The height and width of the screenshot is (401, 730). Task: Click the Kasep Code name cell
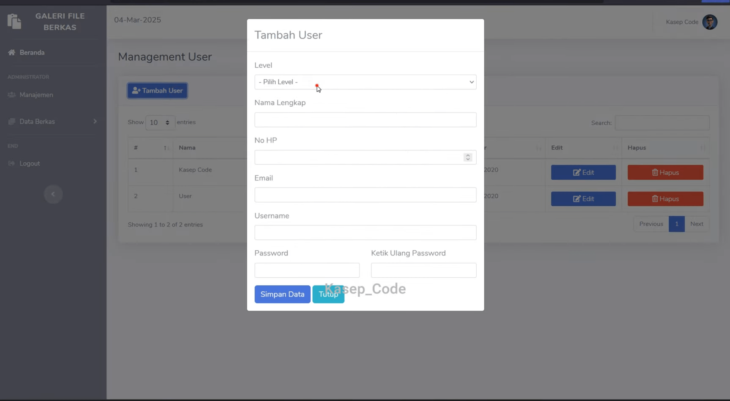click(195, 170)
